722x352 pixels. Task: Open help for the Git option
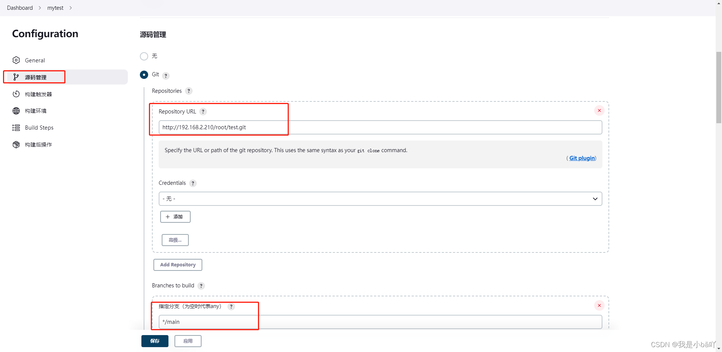point(166,76)
